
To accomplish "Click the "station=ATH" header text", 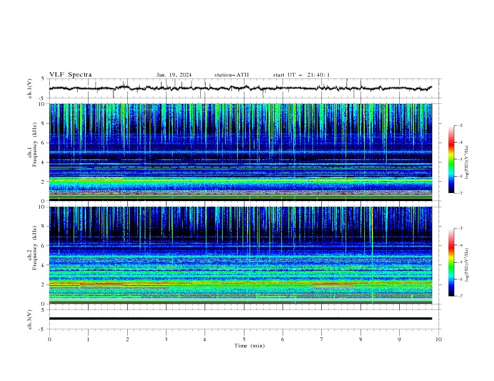I will (231, 75).
